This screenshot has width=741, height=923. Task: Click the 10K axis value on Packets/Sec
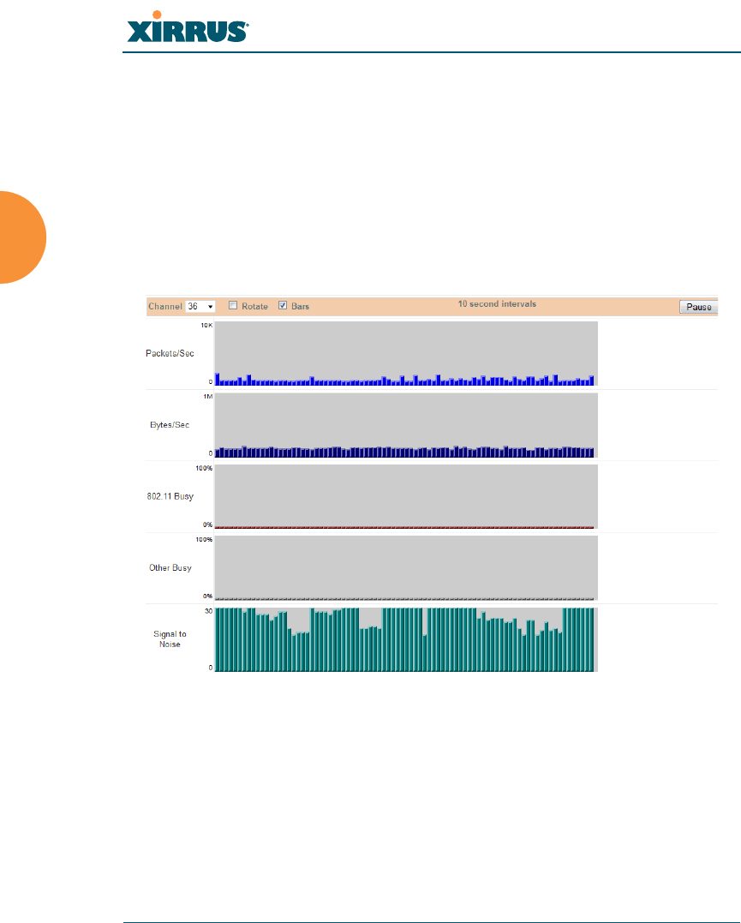pyautogui.click(x=206, y=325)
